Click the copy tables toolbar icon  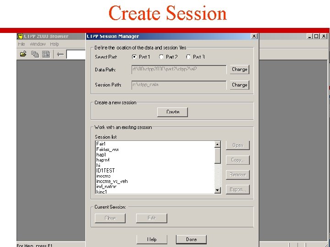[x=35, y=54]
